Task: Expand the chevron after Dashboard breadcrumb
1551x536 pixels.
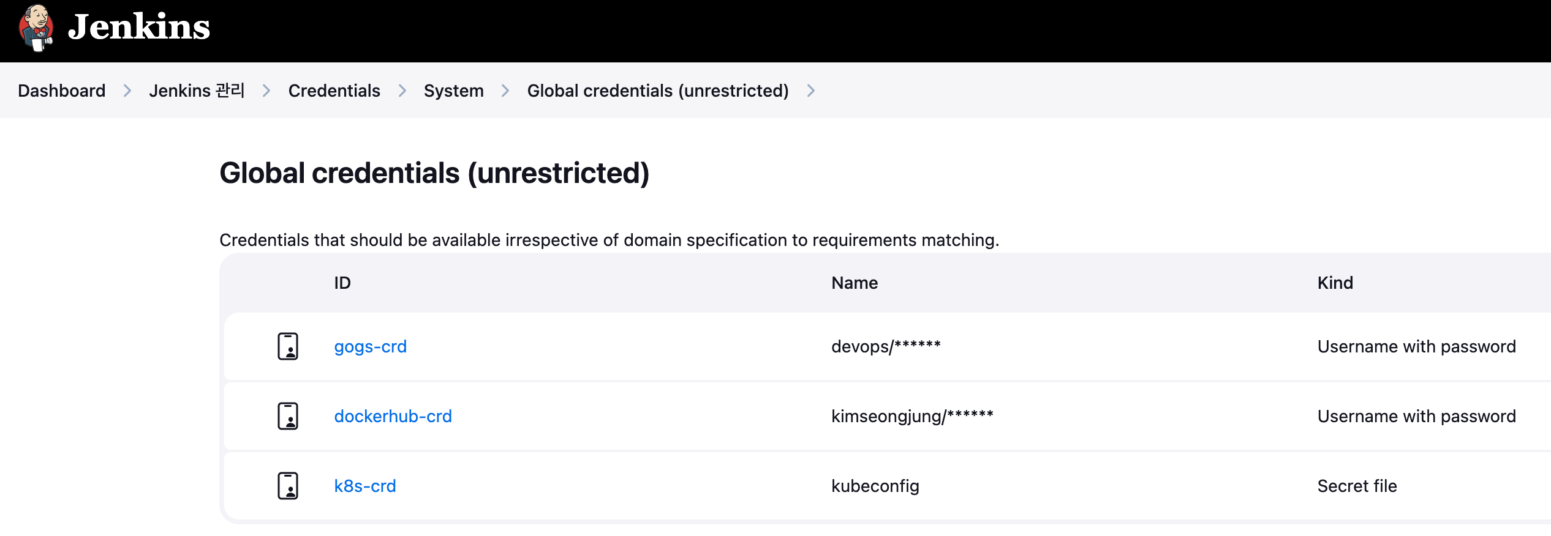Action: pyautogui.click(x=127, y=91)
